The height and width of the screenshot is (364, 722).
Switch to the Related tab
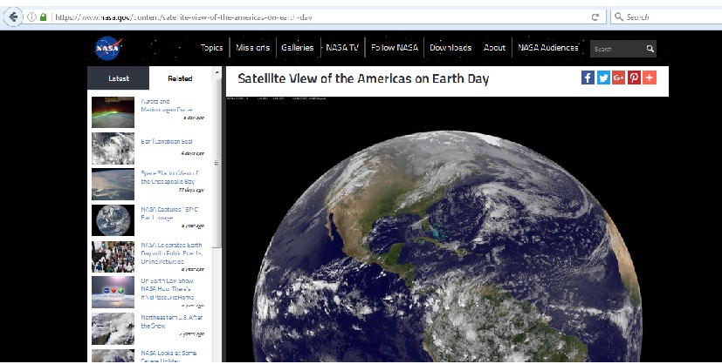click(x=180, y=78)
